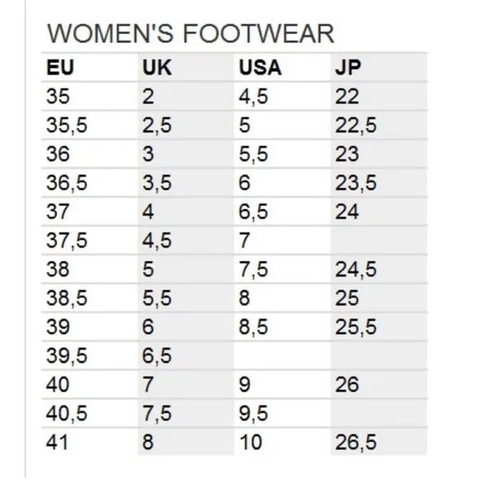
Task: Click USA size 9,5 cell
Action: tap(282, 413)
